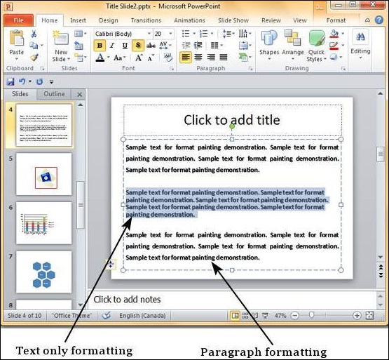Reset slide using the Reset icon
389x360 pixels.
(x=79, y=46)
